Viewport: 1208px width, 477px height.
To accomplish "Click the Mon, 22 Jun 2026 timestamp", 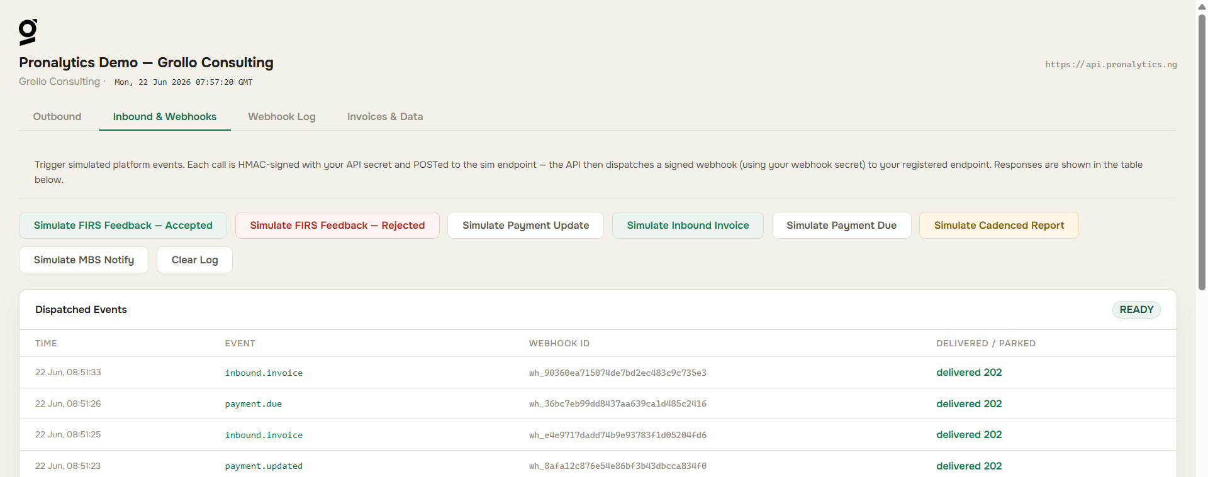I will pyautogui.click(x=183, y=82).
